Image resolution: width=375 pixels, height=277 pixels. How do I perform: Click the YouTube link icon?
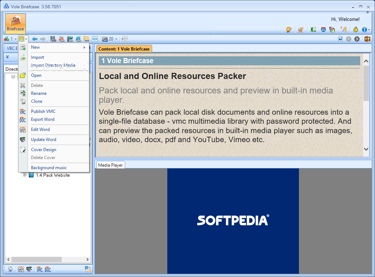click(62, 39)
